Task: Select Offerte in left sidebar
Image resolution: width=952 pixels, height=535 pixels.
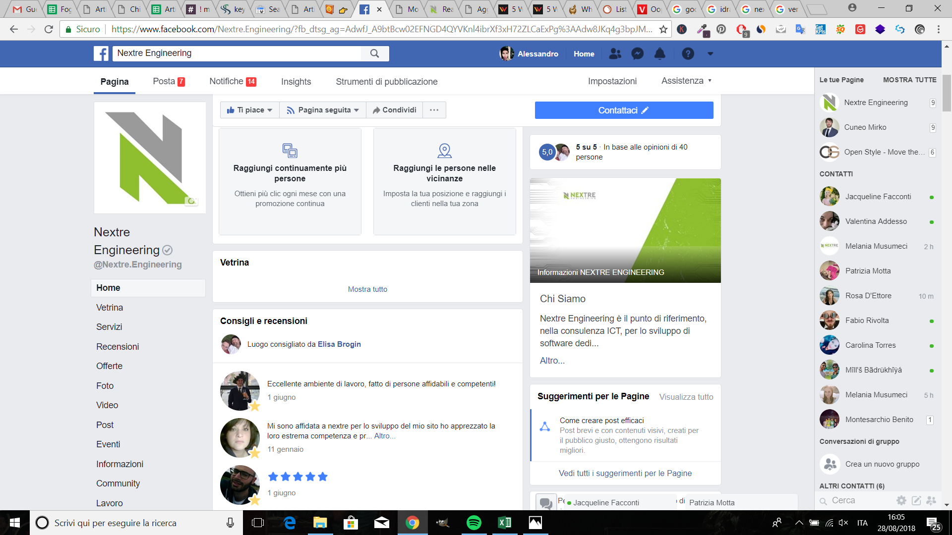Action: (x=109, y=366)
